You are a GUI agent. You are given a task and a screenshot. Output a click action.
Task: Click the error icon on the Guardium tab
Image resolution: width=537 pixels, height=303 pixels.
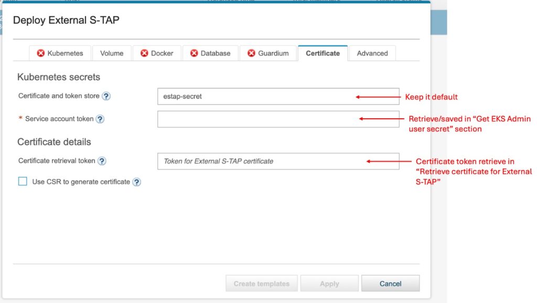pyautogui.click(x=251, y=53)
